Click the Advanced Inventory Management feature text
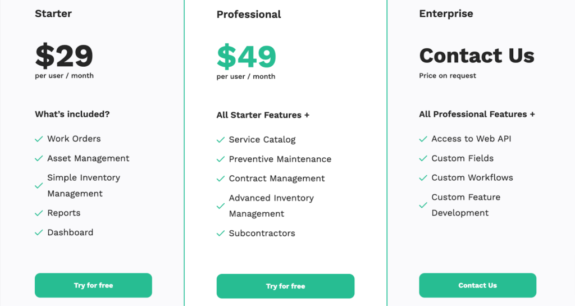The image size is (575, 306). click(x=271, y=206)
